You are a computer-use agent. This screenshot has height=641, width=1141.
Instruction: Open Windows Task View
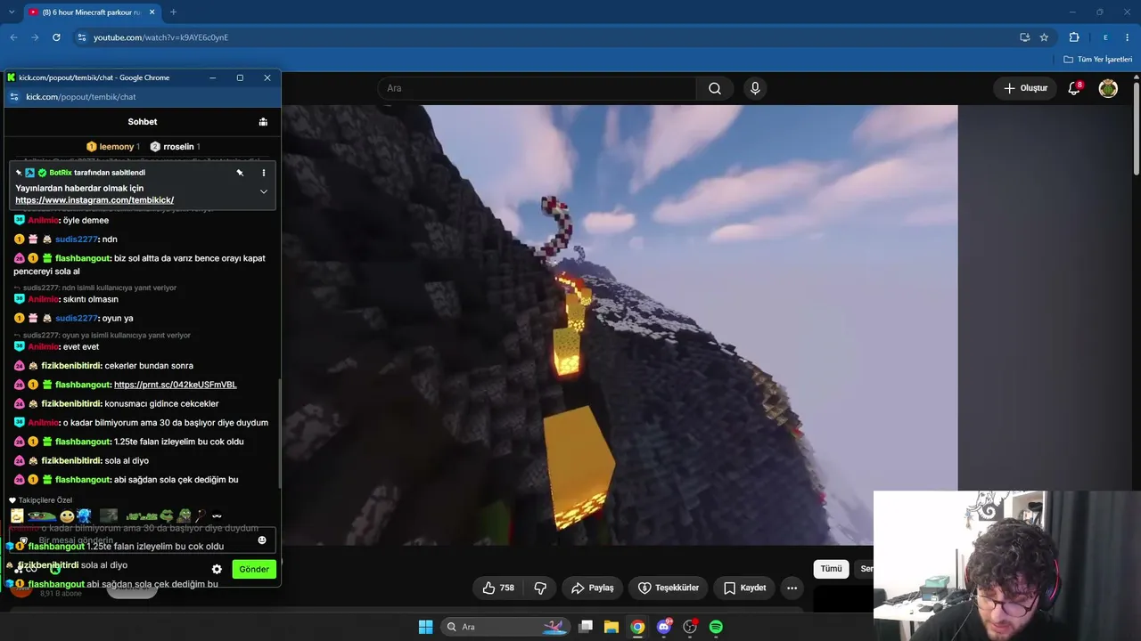coord(586,627)
